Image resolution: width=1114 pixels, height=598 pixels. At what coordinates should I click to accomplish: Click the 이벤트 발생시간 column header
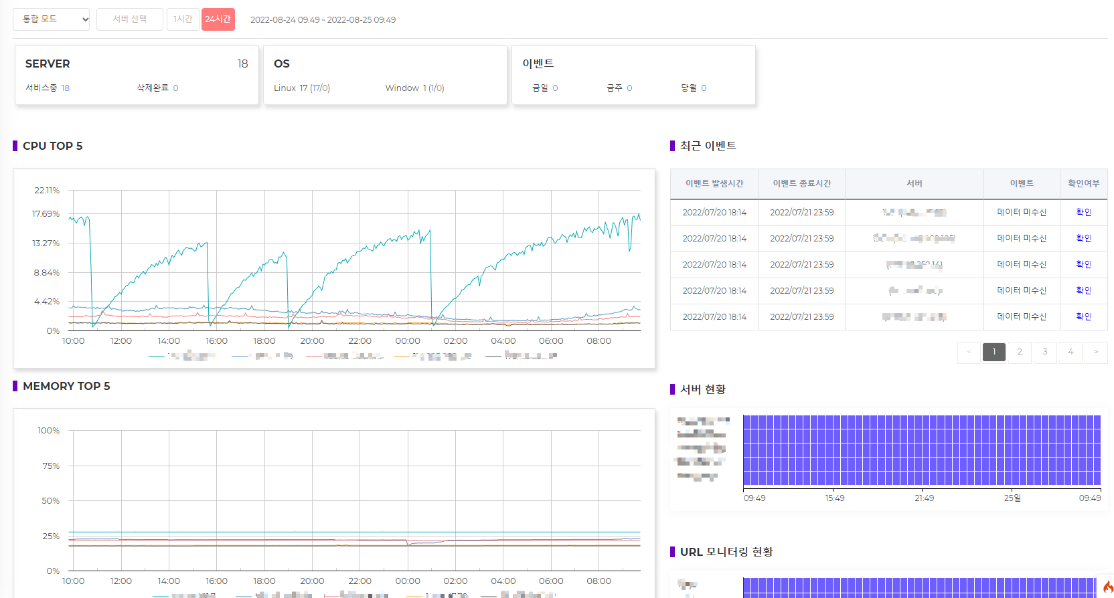point(714,183)
